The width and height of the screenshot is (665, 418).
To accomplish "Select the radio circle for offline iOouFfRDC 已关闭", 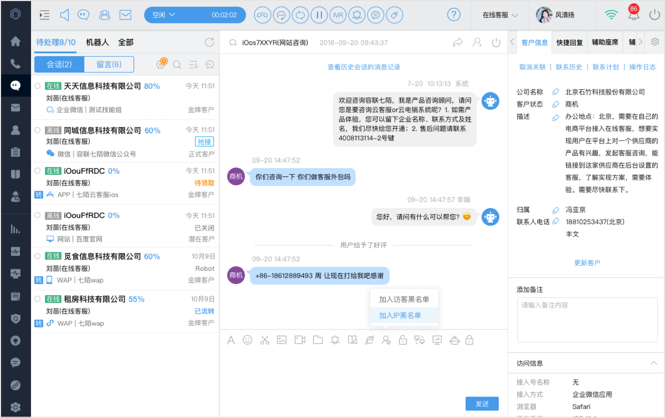I will click(37, 215).
